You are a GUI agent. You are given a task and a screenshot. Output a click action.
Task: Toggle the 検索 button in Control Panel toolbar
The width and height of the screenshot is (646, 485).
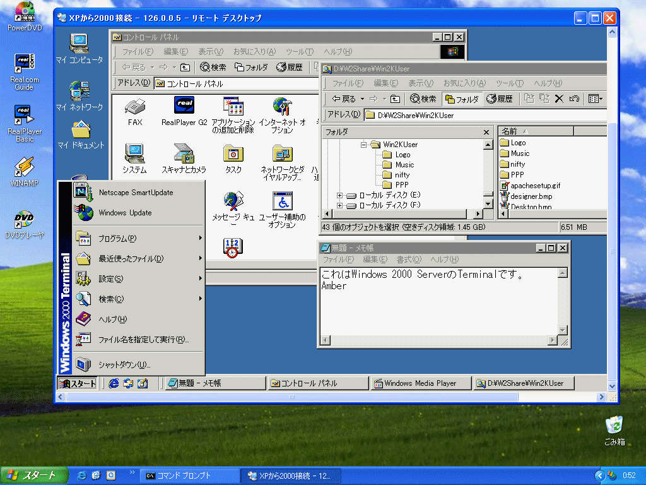(213, 67)
